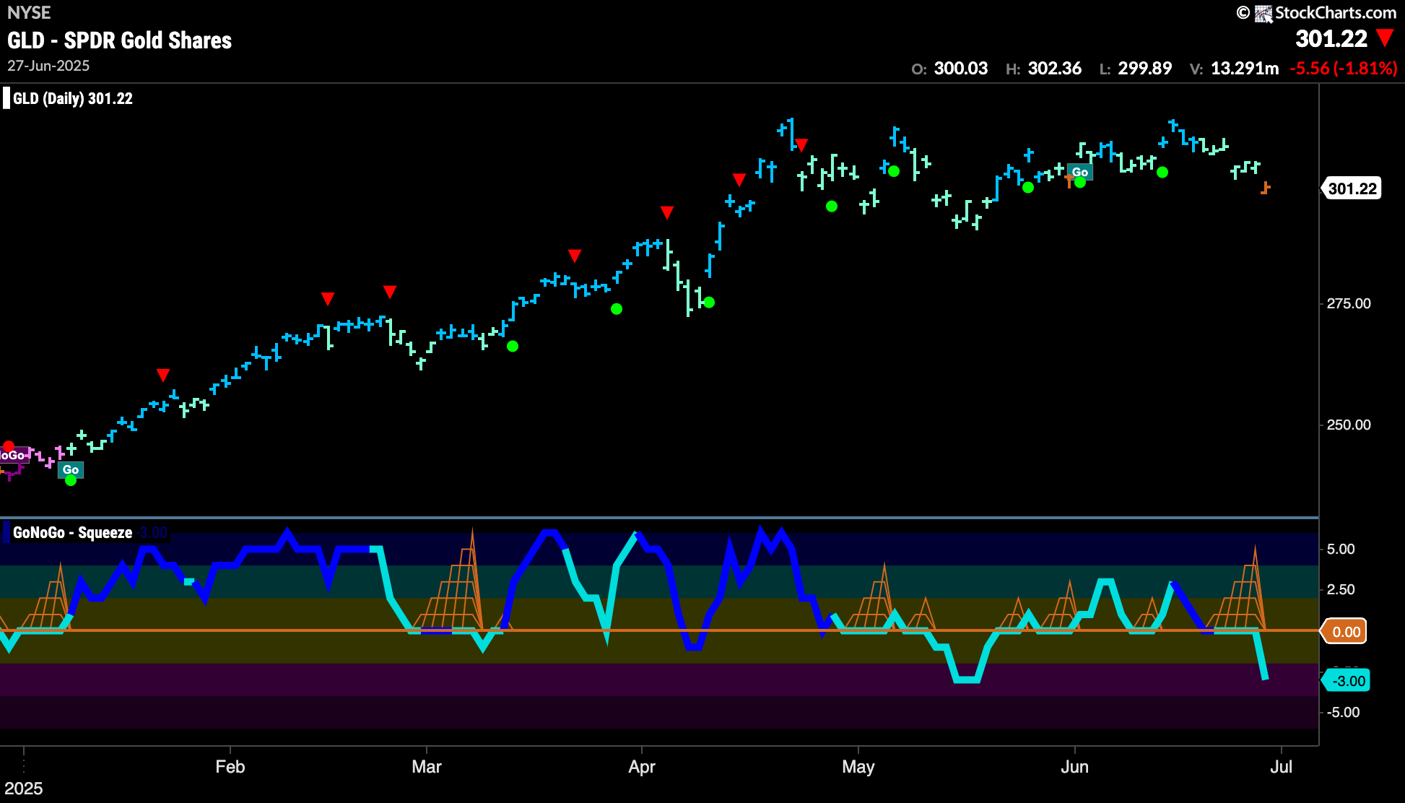Click the Jul label on the time axis
Viewport: 1405px width, 803px height.
coord(1282,767)
